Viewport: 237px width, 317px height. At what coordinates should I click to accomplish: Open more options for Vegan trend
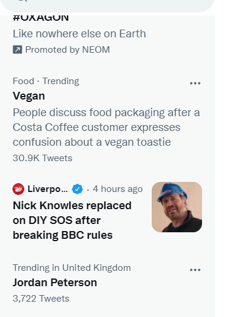click(195, 83)
